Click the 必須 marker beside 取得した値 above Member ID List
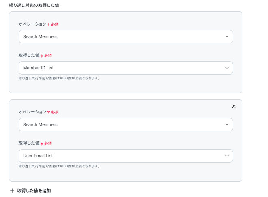 tap(48, 56)
